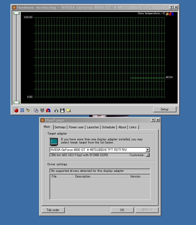Switch to the Settings tab
This screenshot has height=225, width=196.
(x=60, y=127)
